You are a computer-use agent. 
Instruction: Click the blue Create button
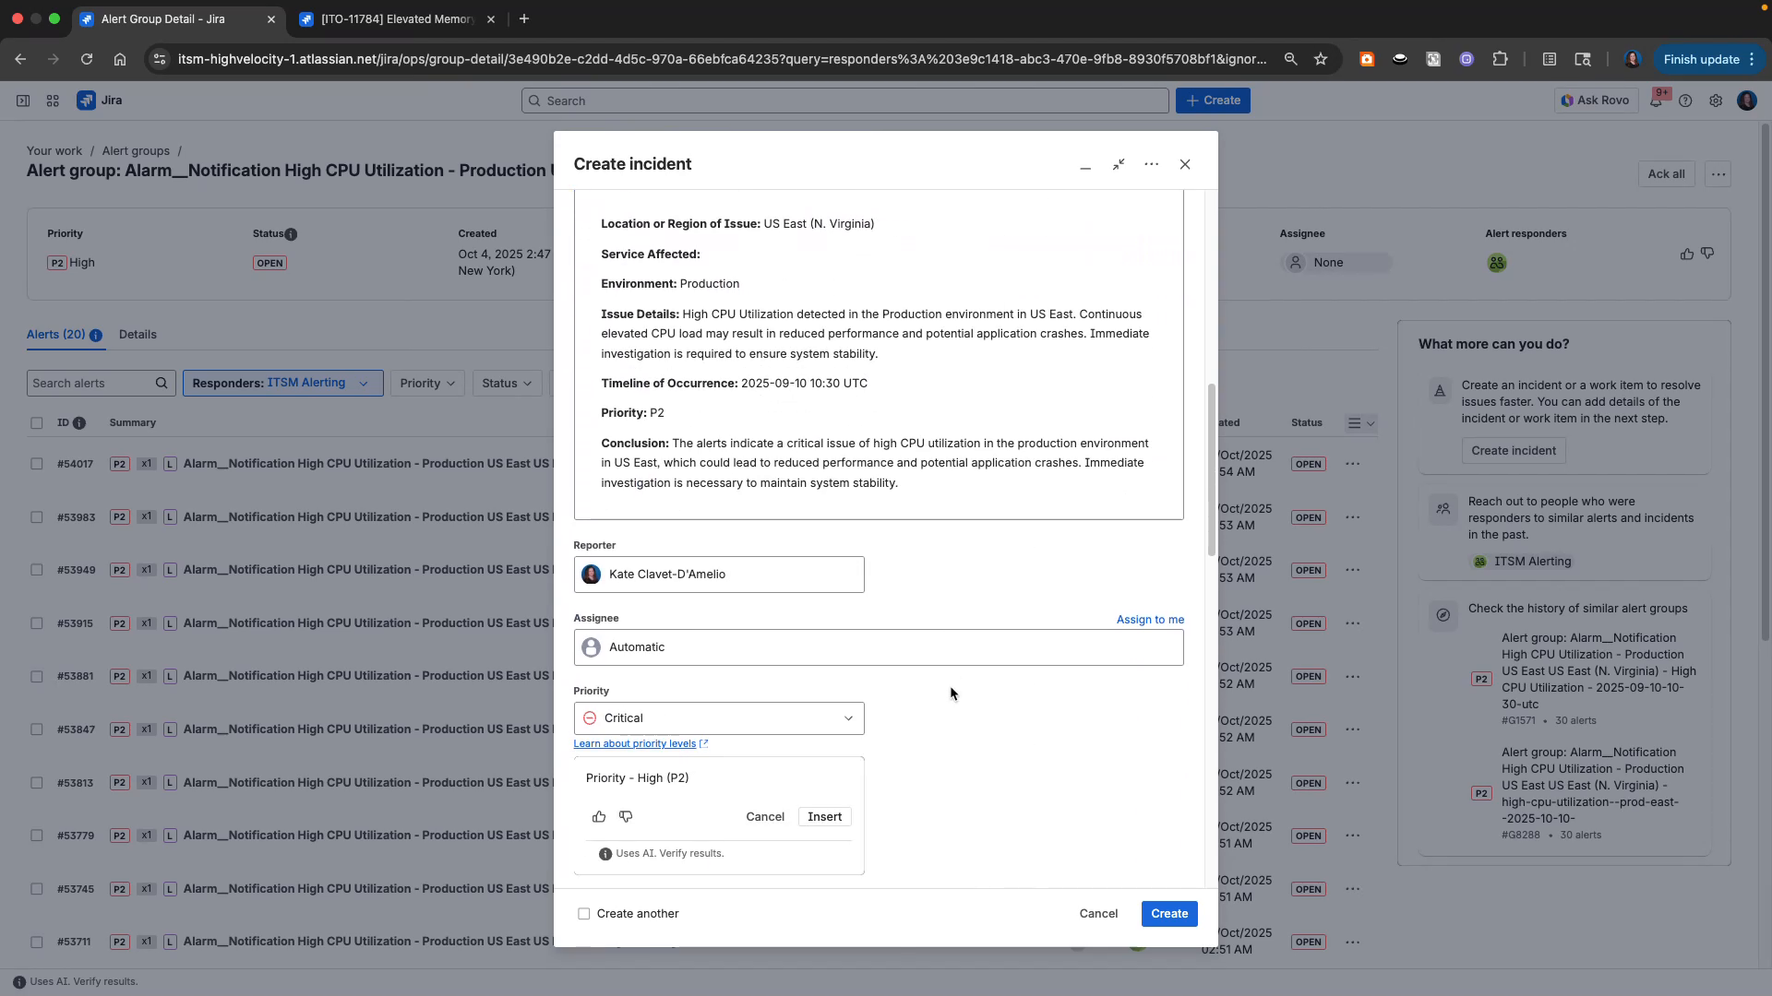pos(1168,913)
